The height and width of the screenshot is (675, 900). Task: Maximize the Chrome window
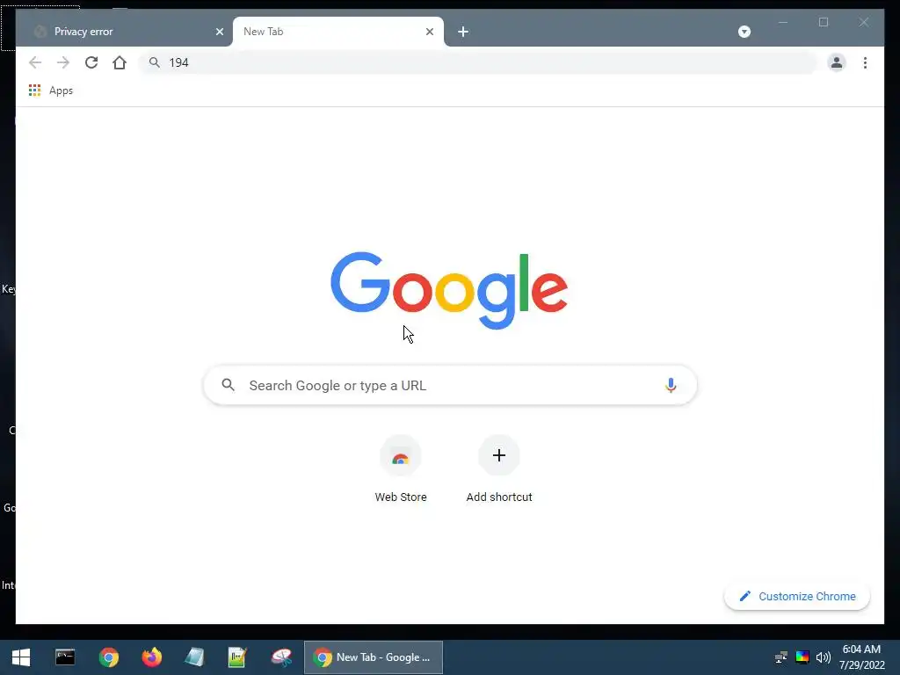point(824,22)
